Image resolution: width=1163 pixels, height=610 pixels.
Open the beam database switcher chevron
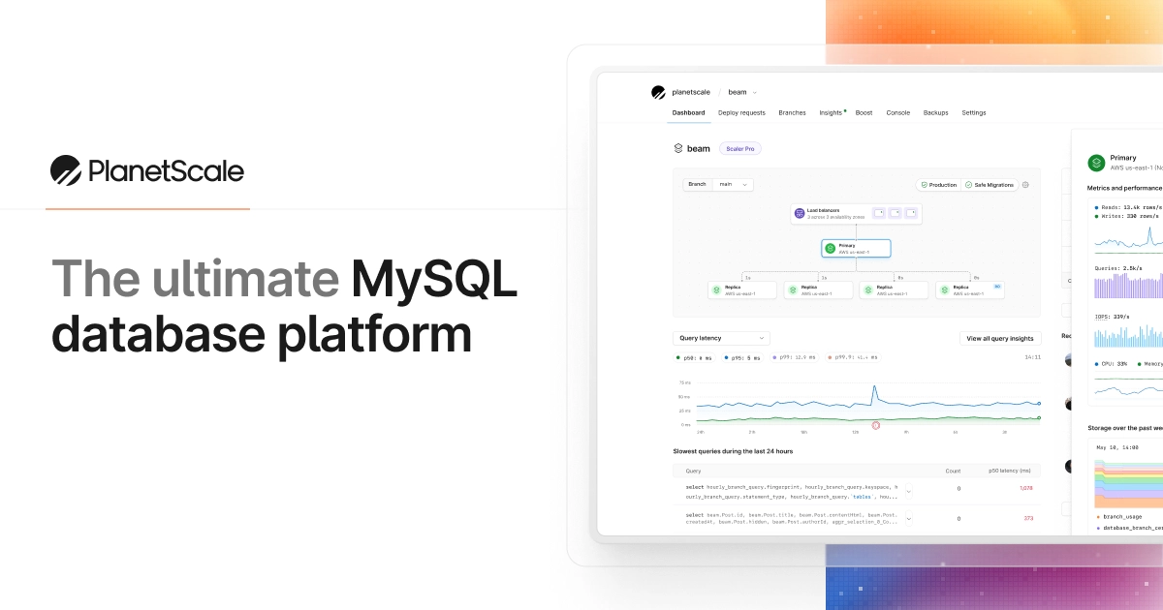coord(755,92)
